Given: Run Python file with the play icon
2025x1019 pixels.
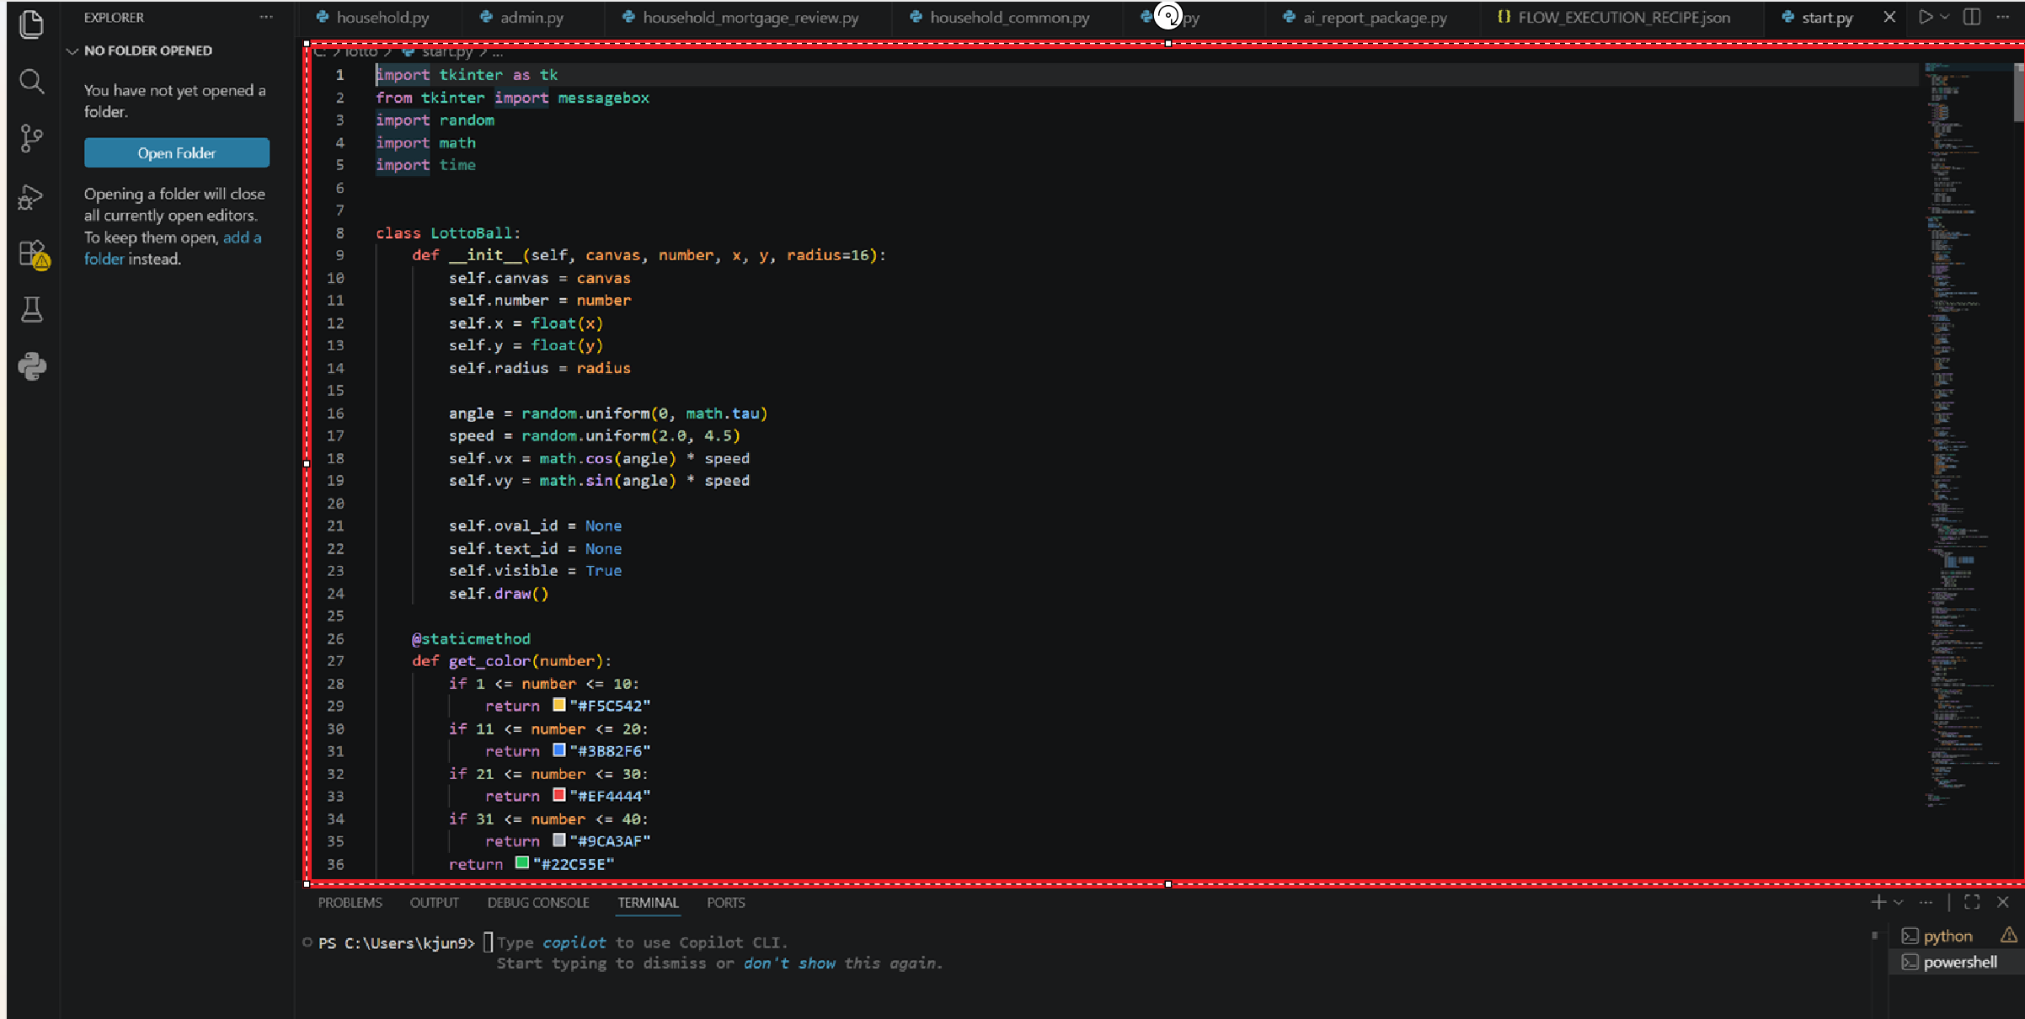Looking at the screenshot, I should point(1925,17).
